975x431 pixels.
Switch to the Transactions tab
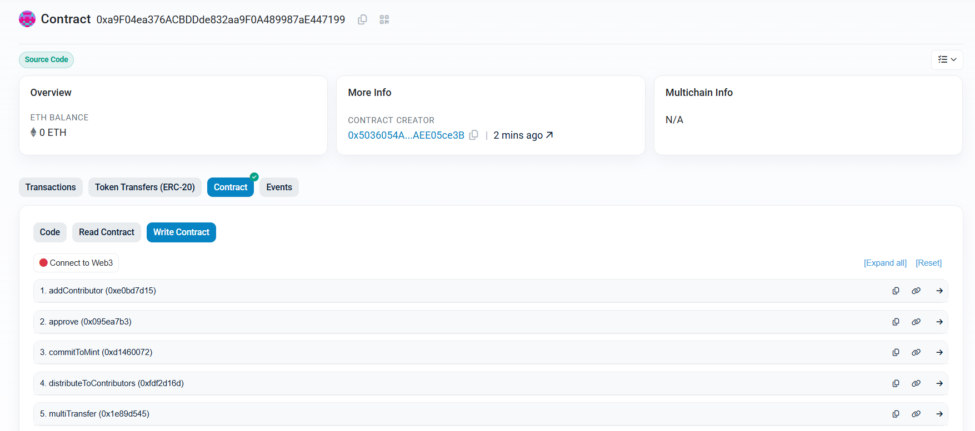51,187
